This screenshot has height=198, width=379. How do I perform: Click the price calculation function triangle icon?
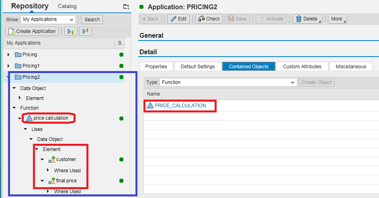pos(29,118)
